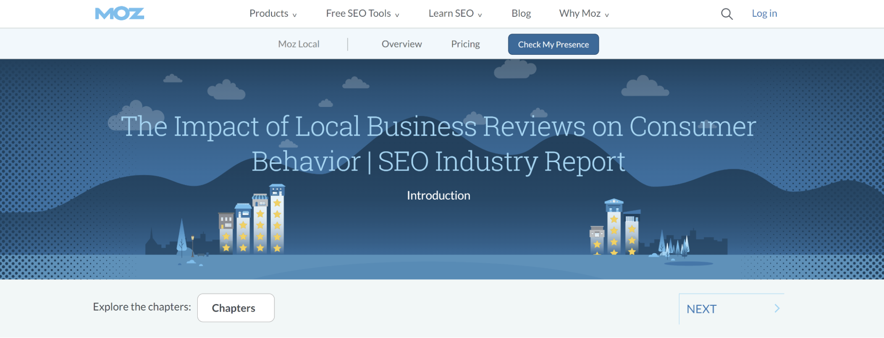
Task: Click the left star-rated buildings illustration
Action: (252, 221)
